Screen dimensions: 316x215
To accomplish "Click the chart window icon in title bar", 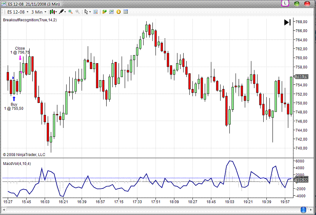I will (3, 4).
